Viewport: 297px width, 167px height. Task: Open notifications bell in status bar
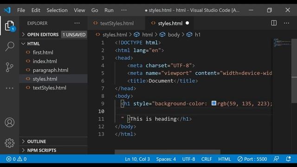click(x=288, y=159)
